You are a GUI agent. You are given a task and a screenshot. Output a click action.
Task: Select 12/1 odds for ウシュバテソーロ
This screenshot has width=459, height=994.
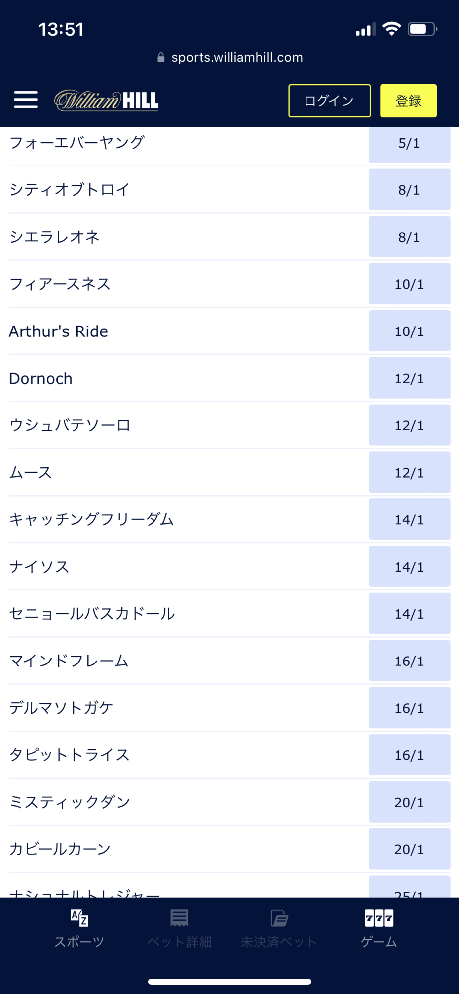pos(409,426)
